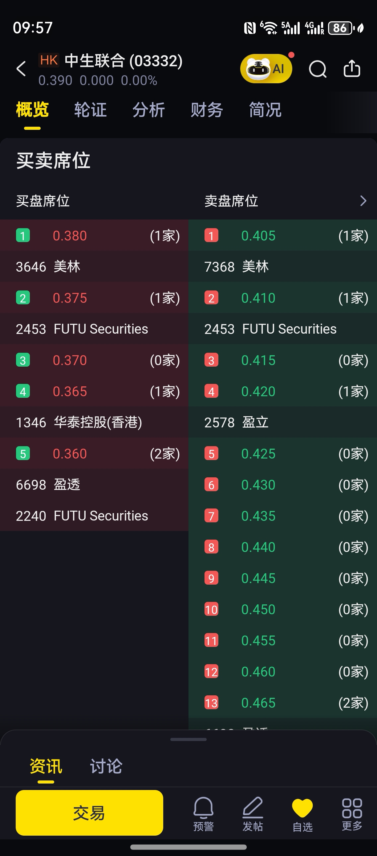Expand 卖盘席位 with the right chevron
The height and width of the screenshot is (856, 377).
(363, 201)
